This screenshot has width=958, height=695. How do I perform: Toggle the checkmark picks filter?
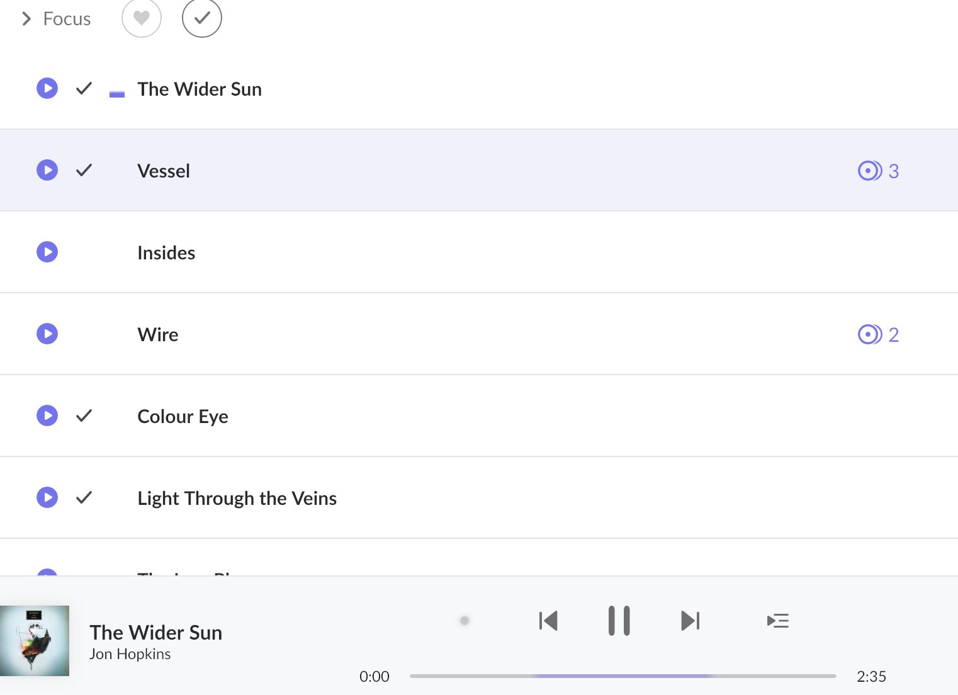(x=202, y=18)
